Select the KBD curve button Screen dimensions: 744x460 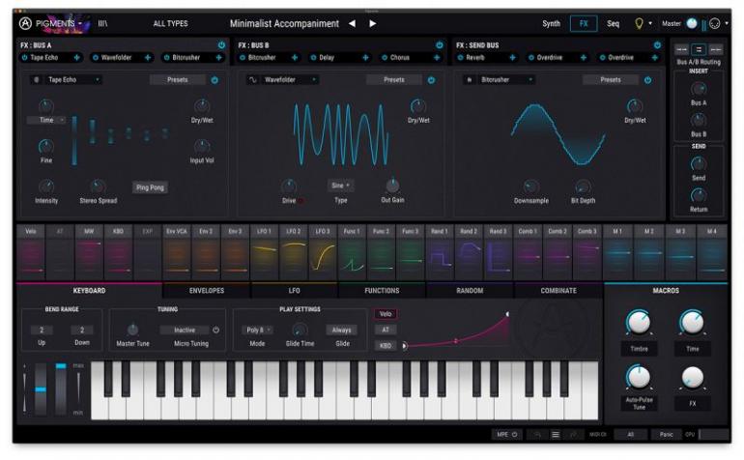pos(386,346)
